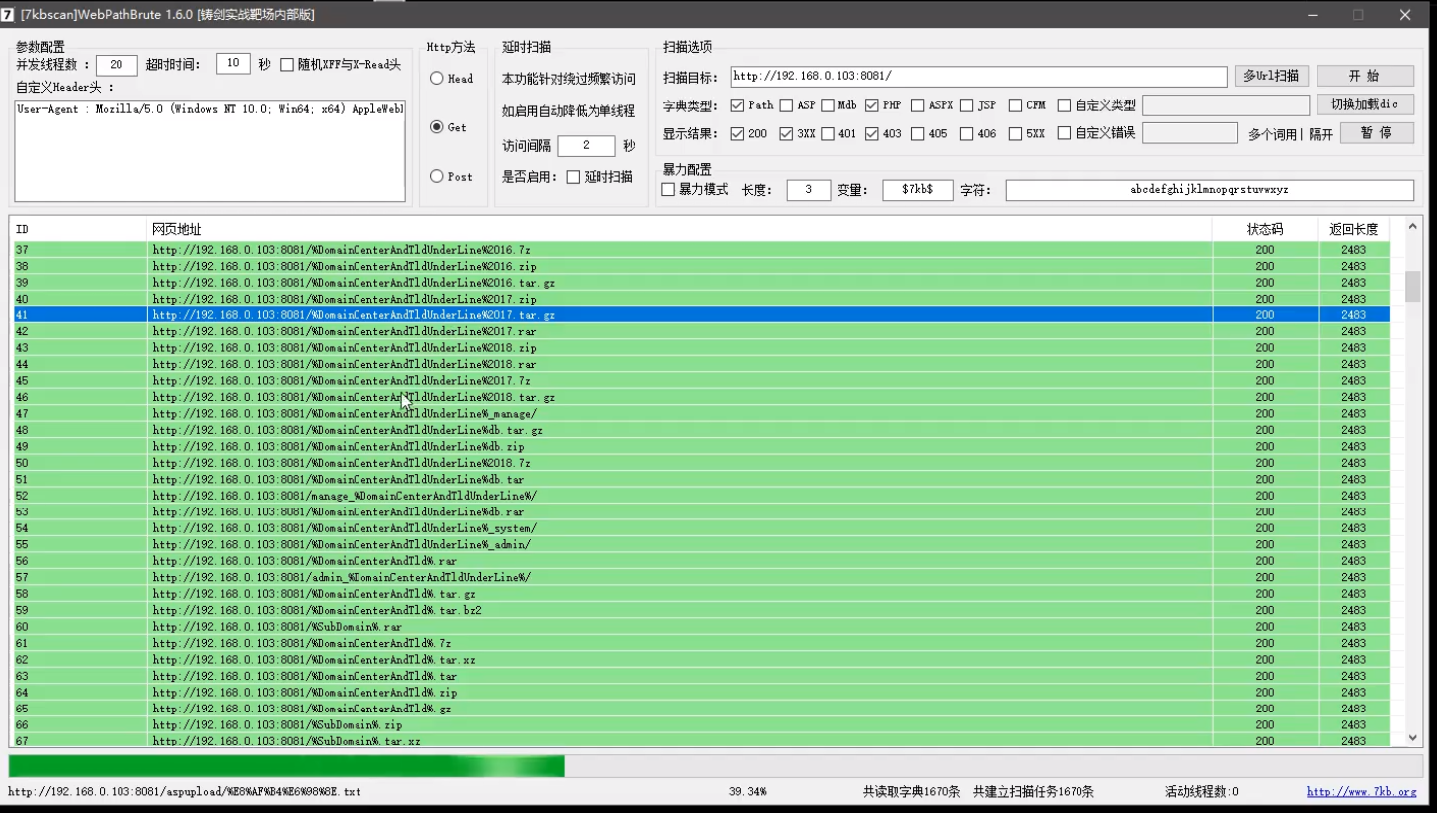Click the results scrollbar down arrow
This screenshot has height=813, width=1437.
pos(1412,738)
